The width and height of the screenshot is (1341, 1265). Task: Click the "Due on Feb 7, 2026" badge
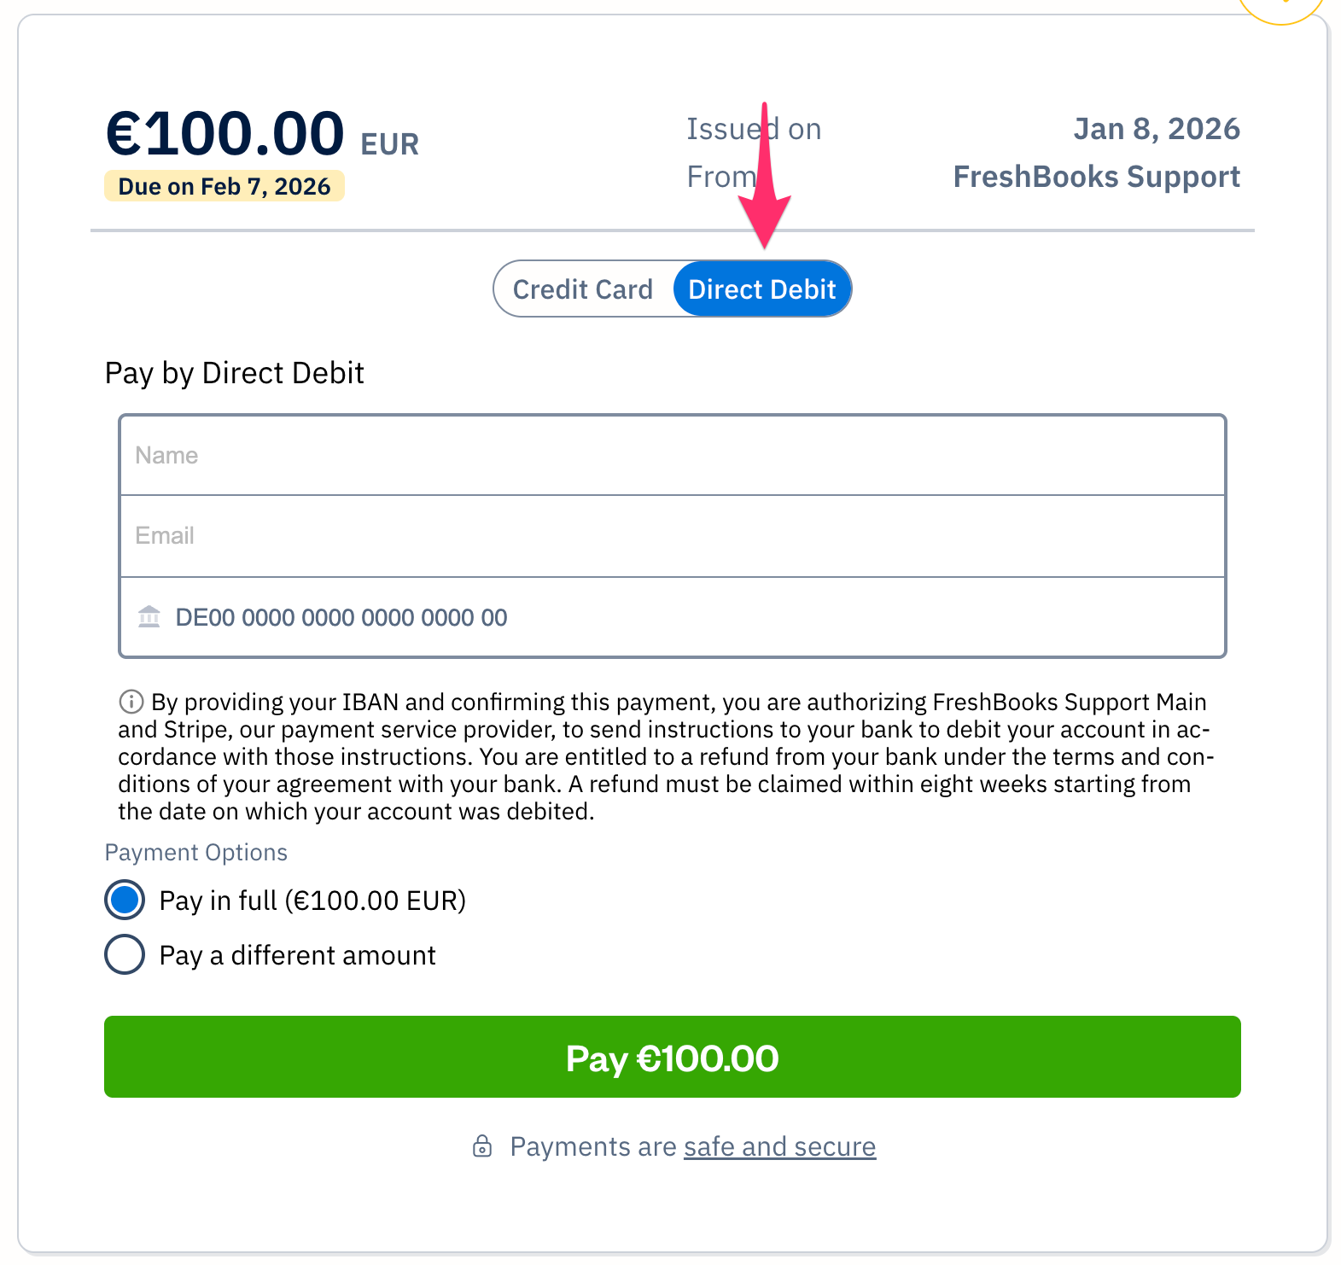(224, 186)
